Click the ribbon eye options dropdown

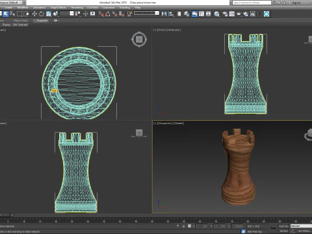(57, 21)
